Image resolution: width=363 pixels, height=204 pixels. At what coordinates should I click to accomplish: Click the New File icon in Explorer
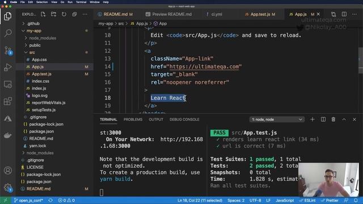point(43,14)
